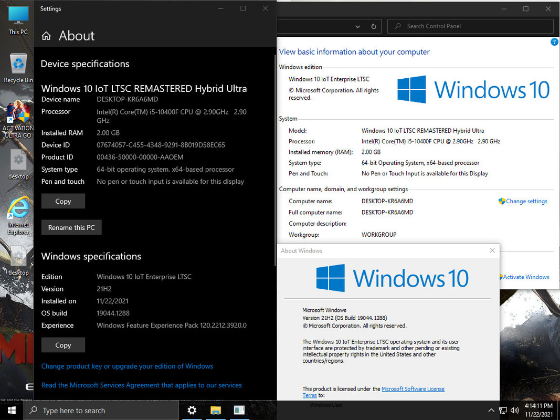Select the Product ID 00436-50000-00000-AAOEM

(140, 157)
